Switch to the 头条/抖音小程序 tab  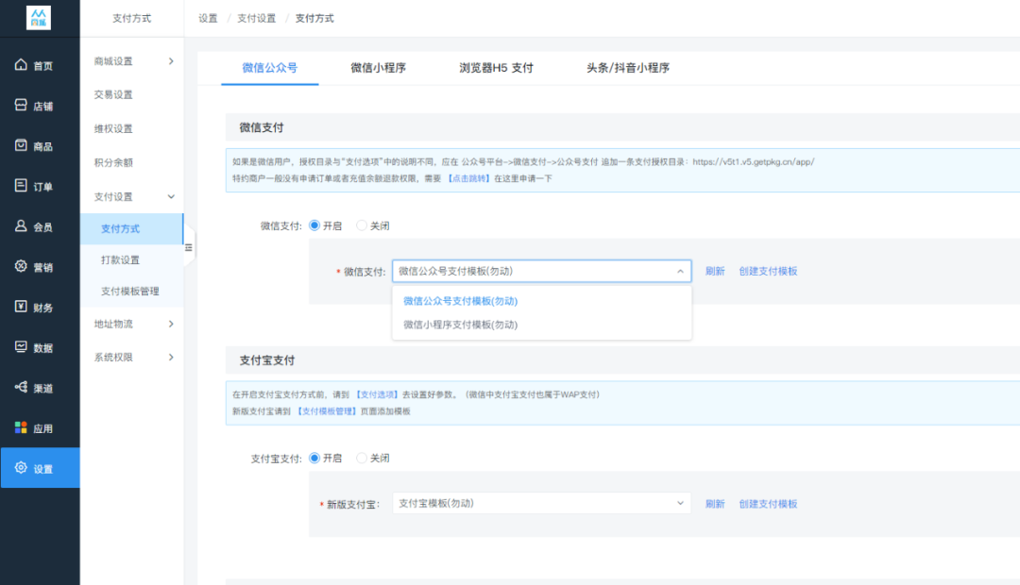click(x=628, y=68)
